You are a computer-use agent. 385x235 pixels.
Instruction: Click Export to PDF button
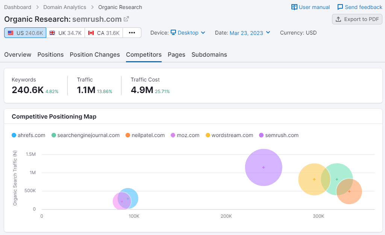click(x=357, y=19)
